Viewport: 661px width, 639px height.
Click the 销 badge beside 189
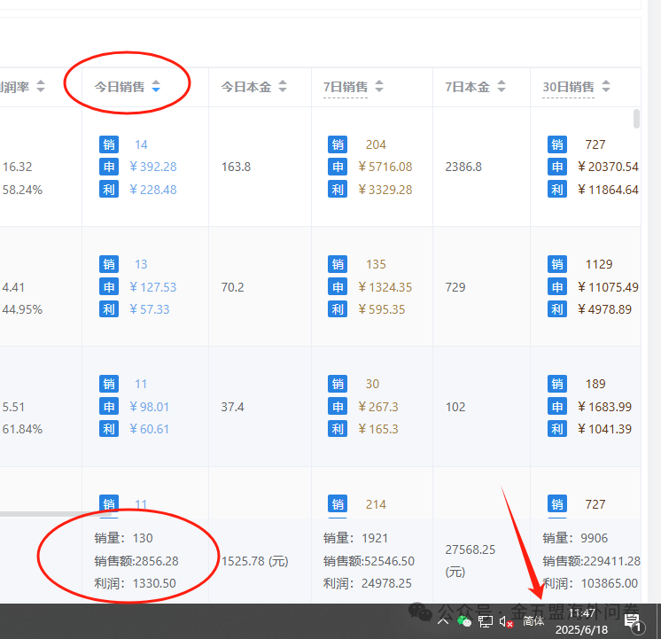point(557,384)
